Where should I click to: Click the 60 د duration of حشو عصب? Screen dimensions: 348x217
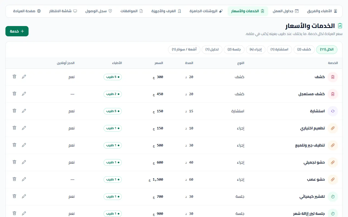coord(190,180)
